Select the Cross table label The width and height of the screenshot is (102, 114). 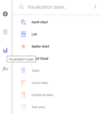(40, 83)
